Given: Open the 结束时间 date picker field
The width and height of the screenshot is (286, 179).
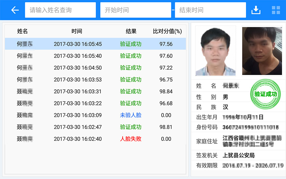Looking at the screenshot, I should (x=210, y=10).
